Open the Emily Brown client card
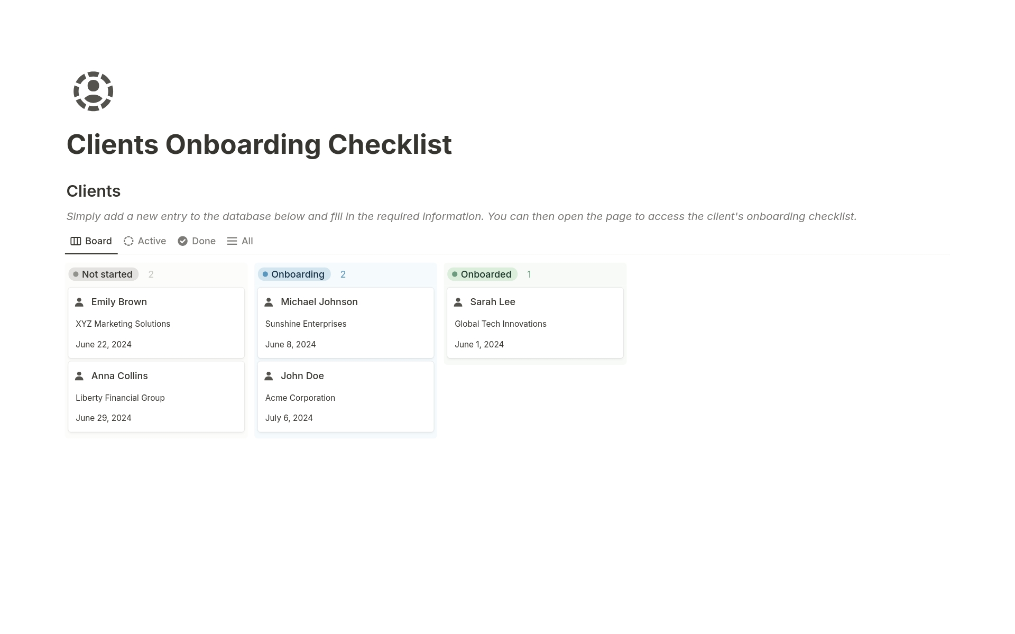 pos(119,302)
